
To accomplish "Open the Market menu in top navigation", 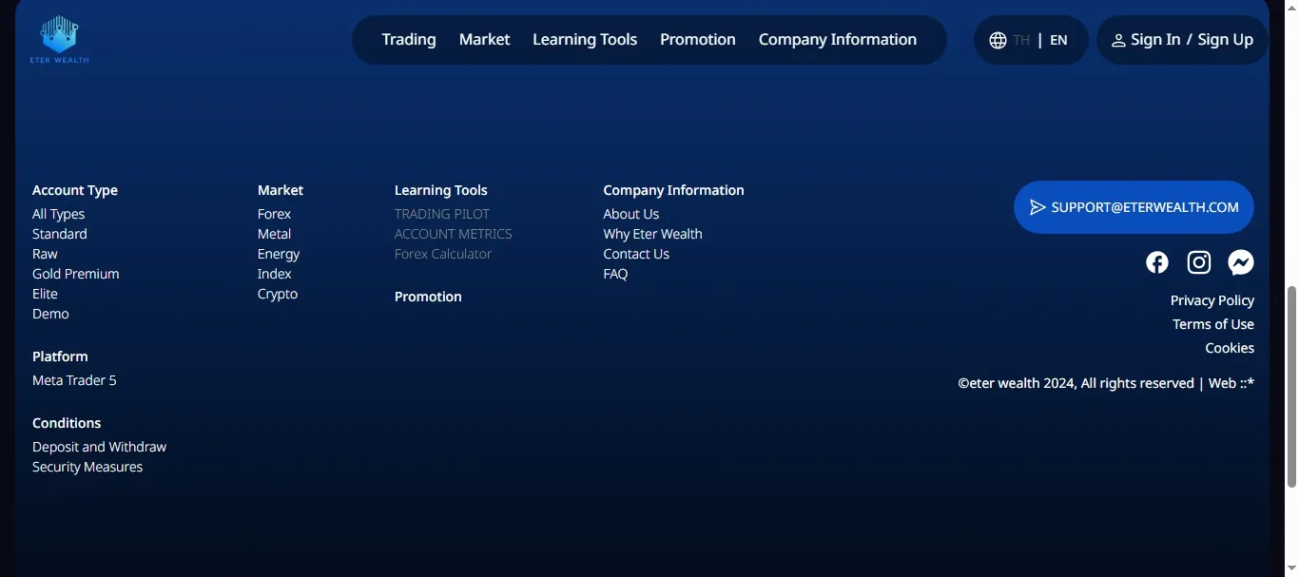I will tap(485, 40).
